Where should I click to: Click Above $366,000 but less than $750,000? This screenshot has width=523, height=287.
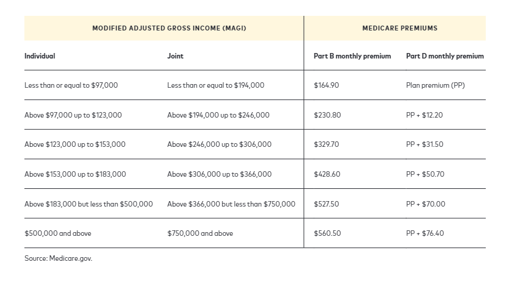coord(231,204)
